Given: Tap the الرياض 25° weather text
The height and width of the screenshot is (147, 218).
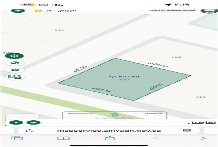Looking at the screenshot, I should click(x=61, y=11).
